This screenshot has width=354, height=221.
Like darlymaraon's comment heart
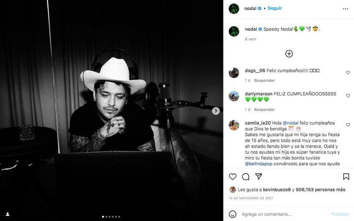click(348, 95)
